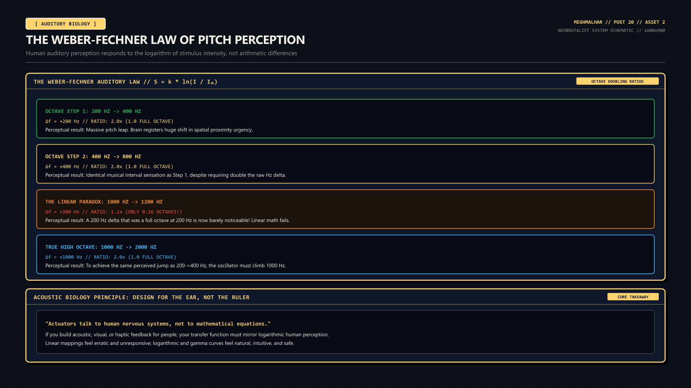The height and width of the screenshot is (388, 691).
Task: Click the Actuators talk quote text
Action: (x=158, y=324)
